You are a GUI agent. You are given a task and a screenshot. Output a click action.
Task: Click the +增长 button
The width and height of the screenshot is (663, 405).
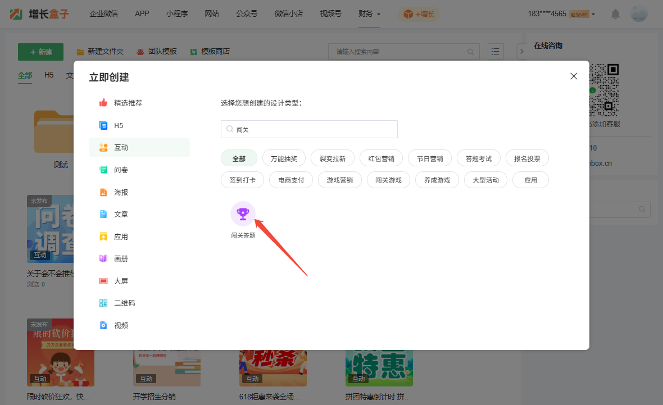tap(419, 14)
